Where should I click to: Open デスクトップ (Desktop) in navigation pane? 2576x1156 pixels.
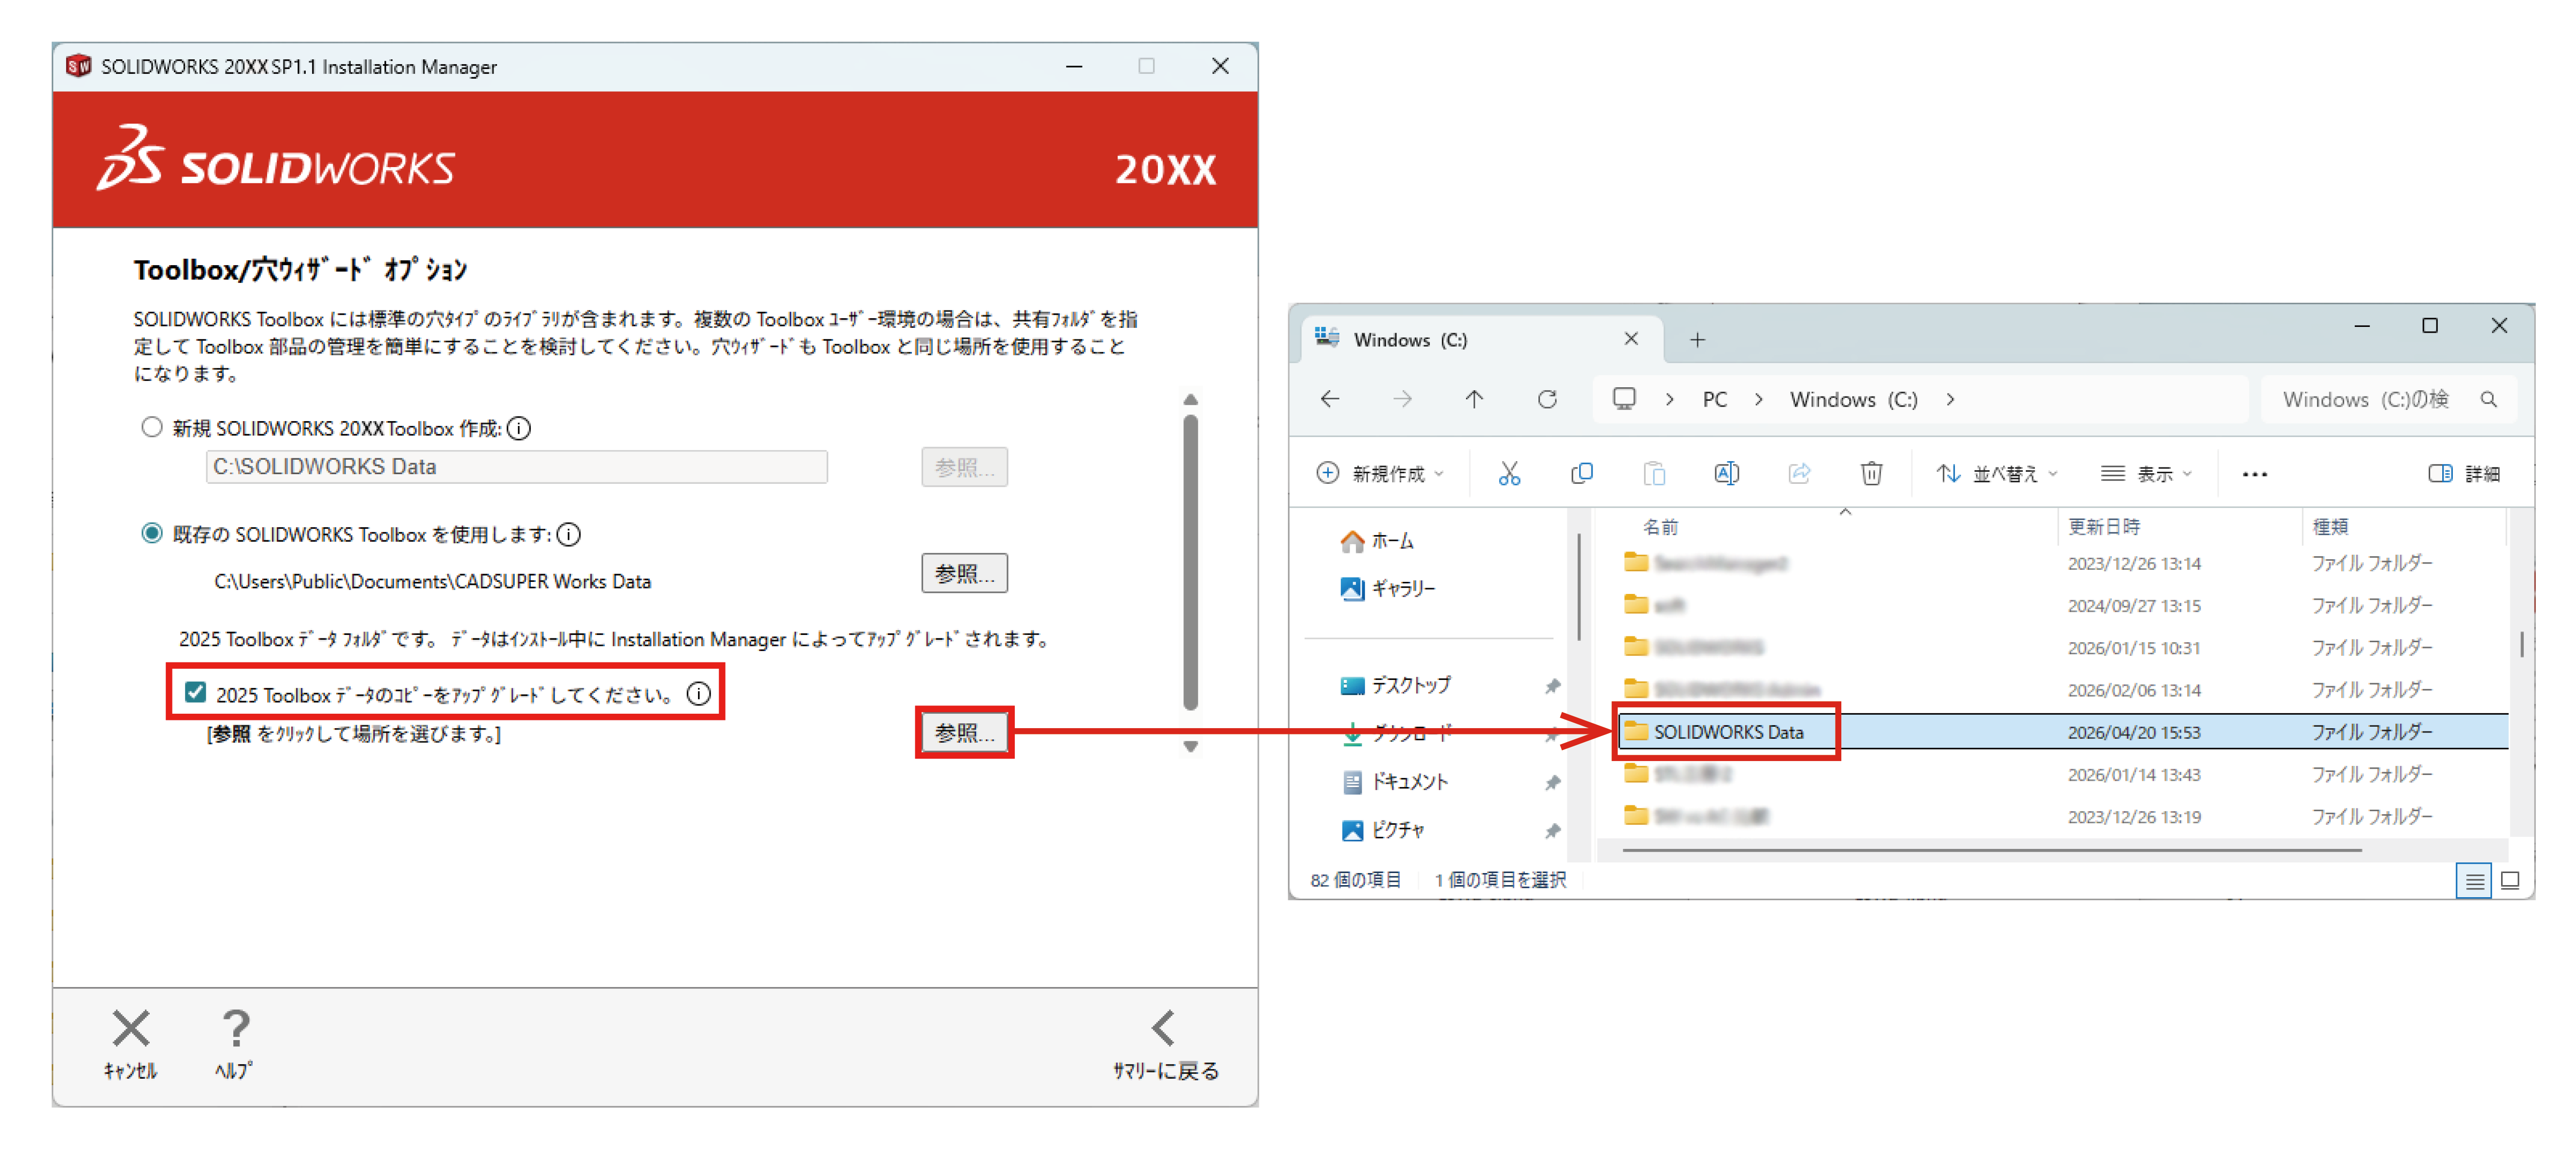1395,685
